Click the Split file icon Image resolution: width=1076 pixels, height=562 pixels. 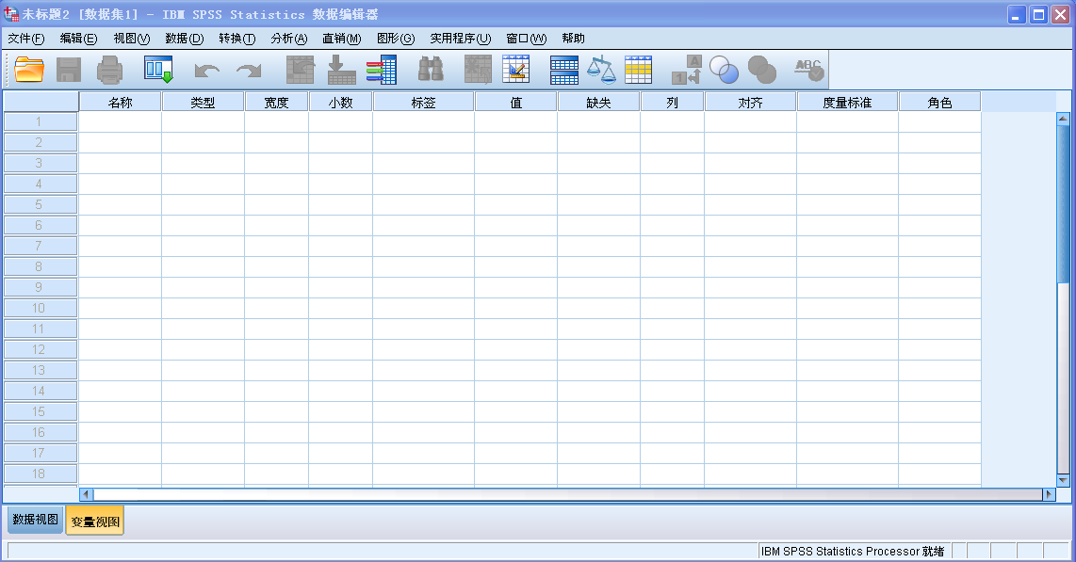point(564,70)
